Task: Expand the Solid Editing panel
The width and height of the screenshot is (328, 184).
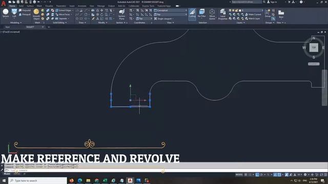Action: [x=59, y=22]
